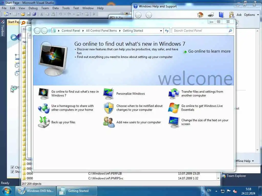Click the Help and Support vertical scrollbar down arrow

click(257, 150)
